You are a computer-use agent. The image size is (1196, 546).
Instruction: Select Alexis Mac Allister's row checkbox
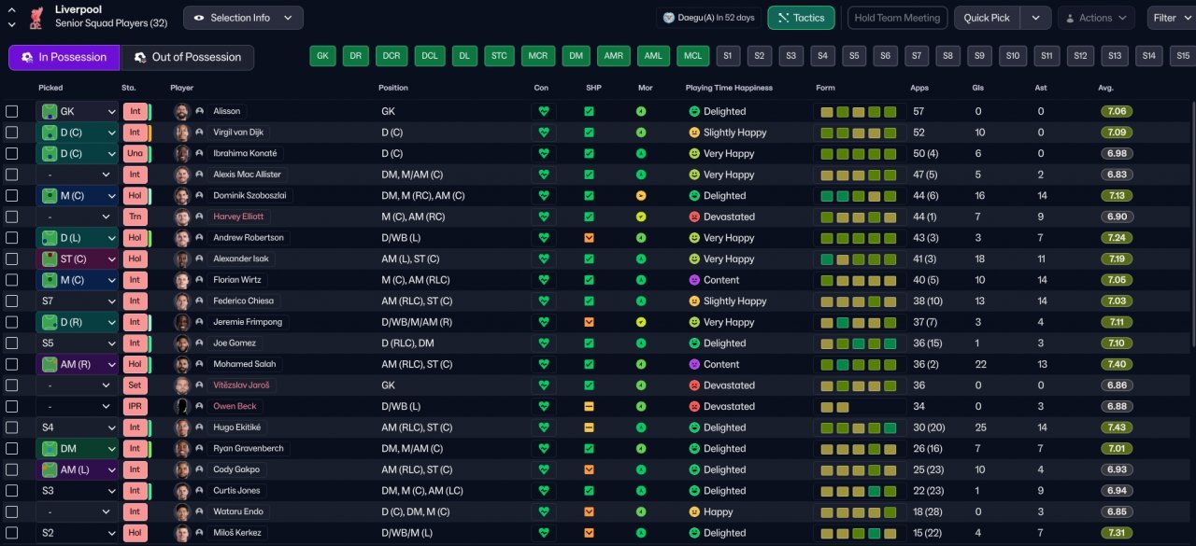[11, 175]
